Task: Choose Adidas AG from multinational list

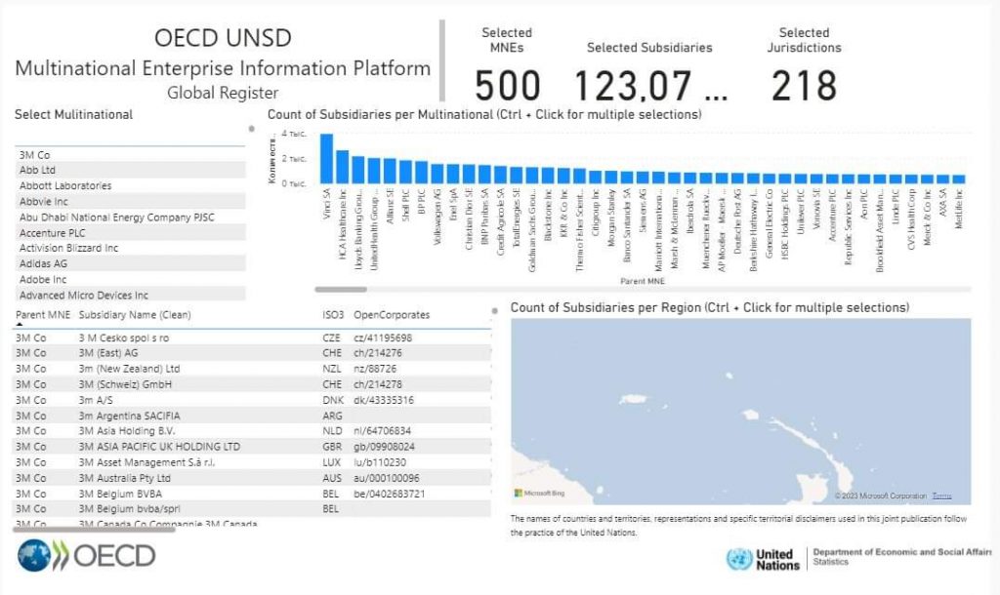Action: point(130,263)
